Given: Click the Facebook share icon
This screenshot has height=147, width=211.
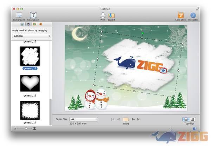Looking at the screenshot, I should [195, 129].
